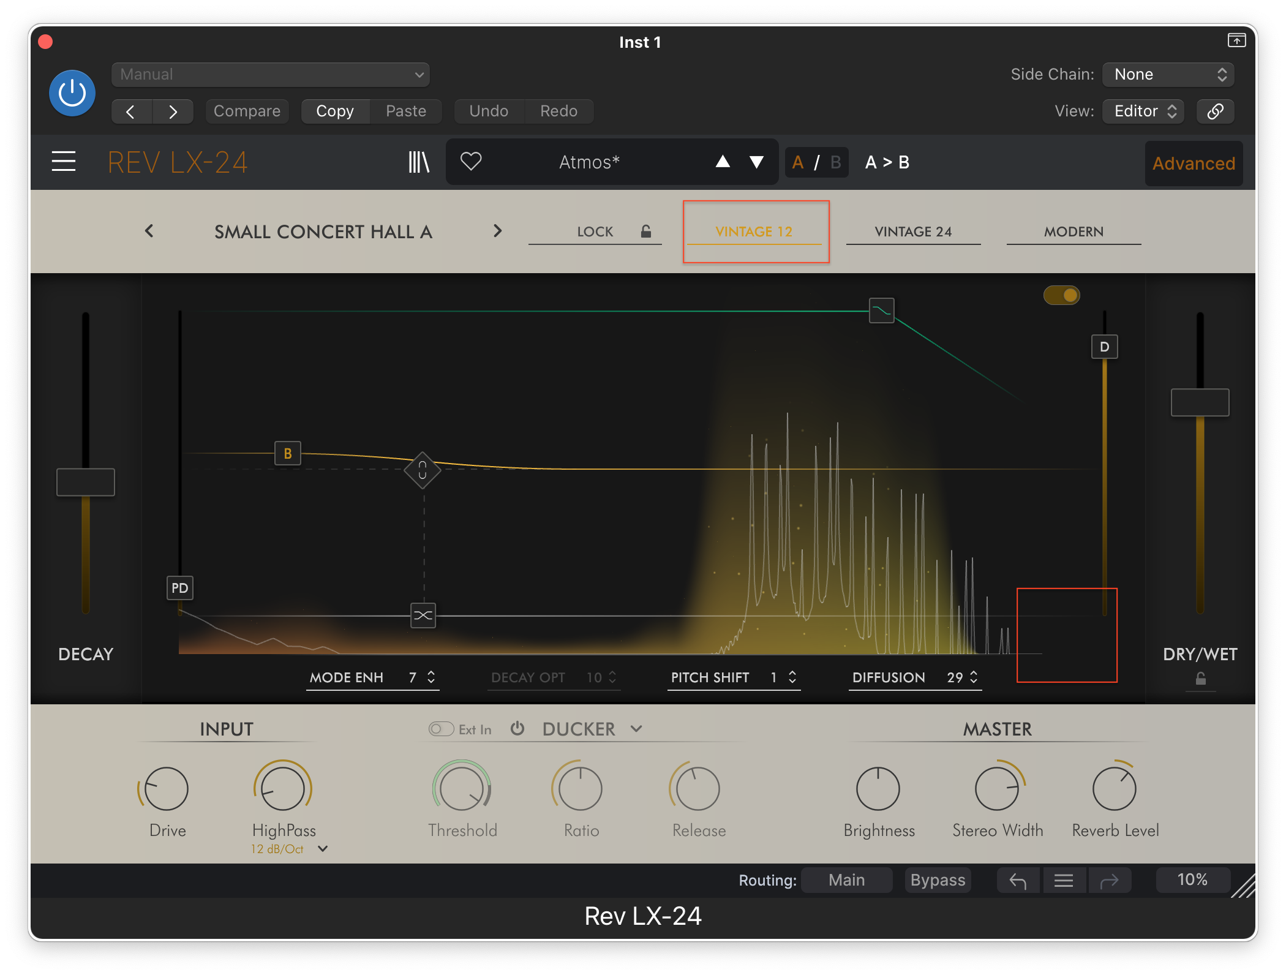Select the VINTAGE 12 mode tab
This screenshot has height=975, width=1286.
pos(754,232)
